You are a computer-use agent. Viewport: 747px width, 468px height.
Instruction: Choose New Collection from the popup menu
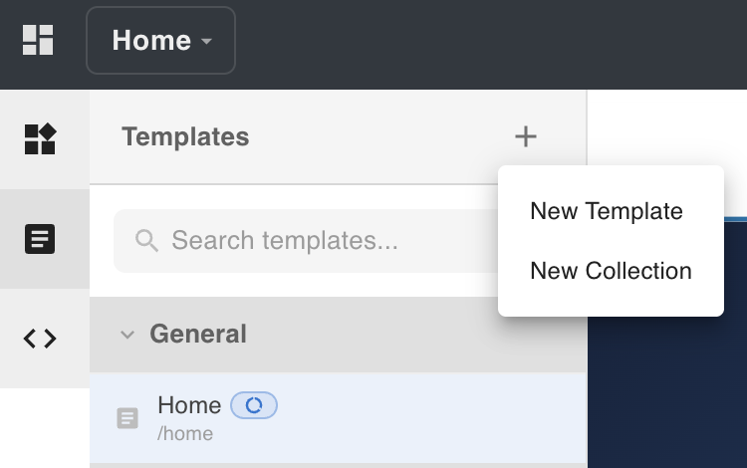pos(611,271)
